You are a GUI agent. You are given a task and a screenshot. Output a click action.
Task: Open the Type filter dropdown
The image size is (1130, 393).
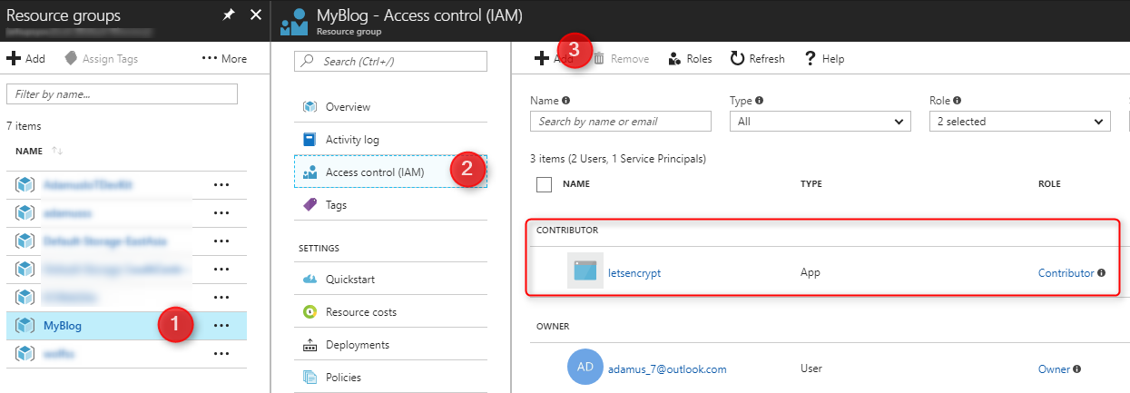[x=820, y=122]
